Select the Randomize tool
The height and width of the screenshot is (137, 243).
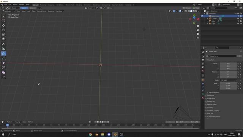pos(3,77)
